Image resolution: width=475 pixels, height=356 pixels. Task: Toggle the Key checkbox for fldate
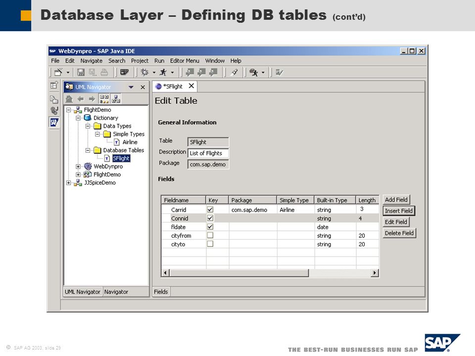click(210, 226)
